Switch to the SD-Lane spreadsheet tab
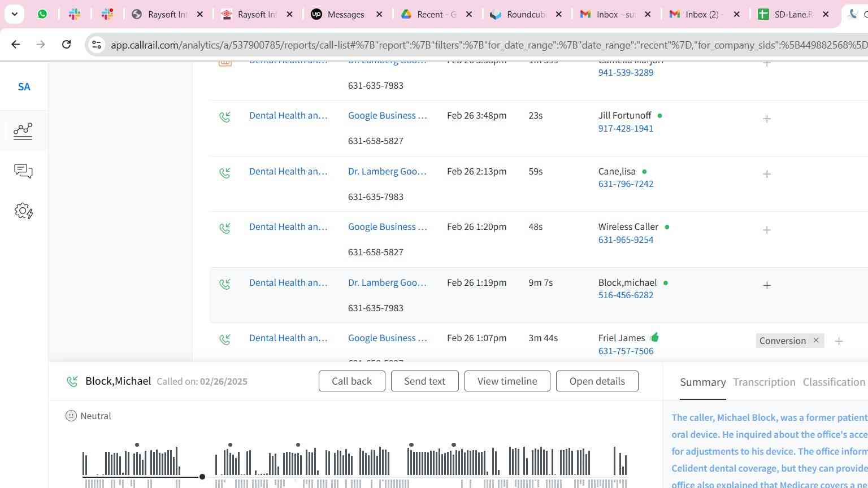868x488 pixels. coord(793,15)
